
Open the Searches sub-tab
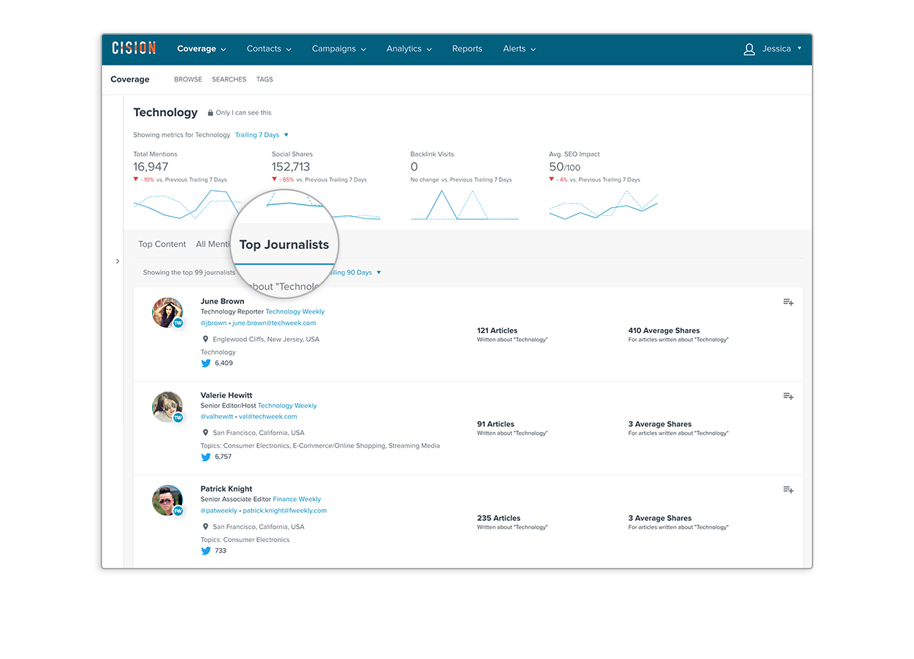[x=229, y=79]
